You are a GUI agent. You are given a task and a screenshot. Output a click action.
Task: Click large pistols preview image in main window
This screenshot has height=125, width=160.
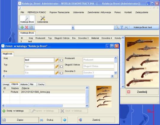click(x=142, y=62)
